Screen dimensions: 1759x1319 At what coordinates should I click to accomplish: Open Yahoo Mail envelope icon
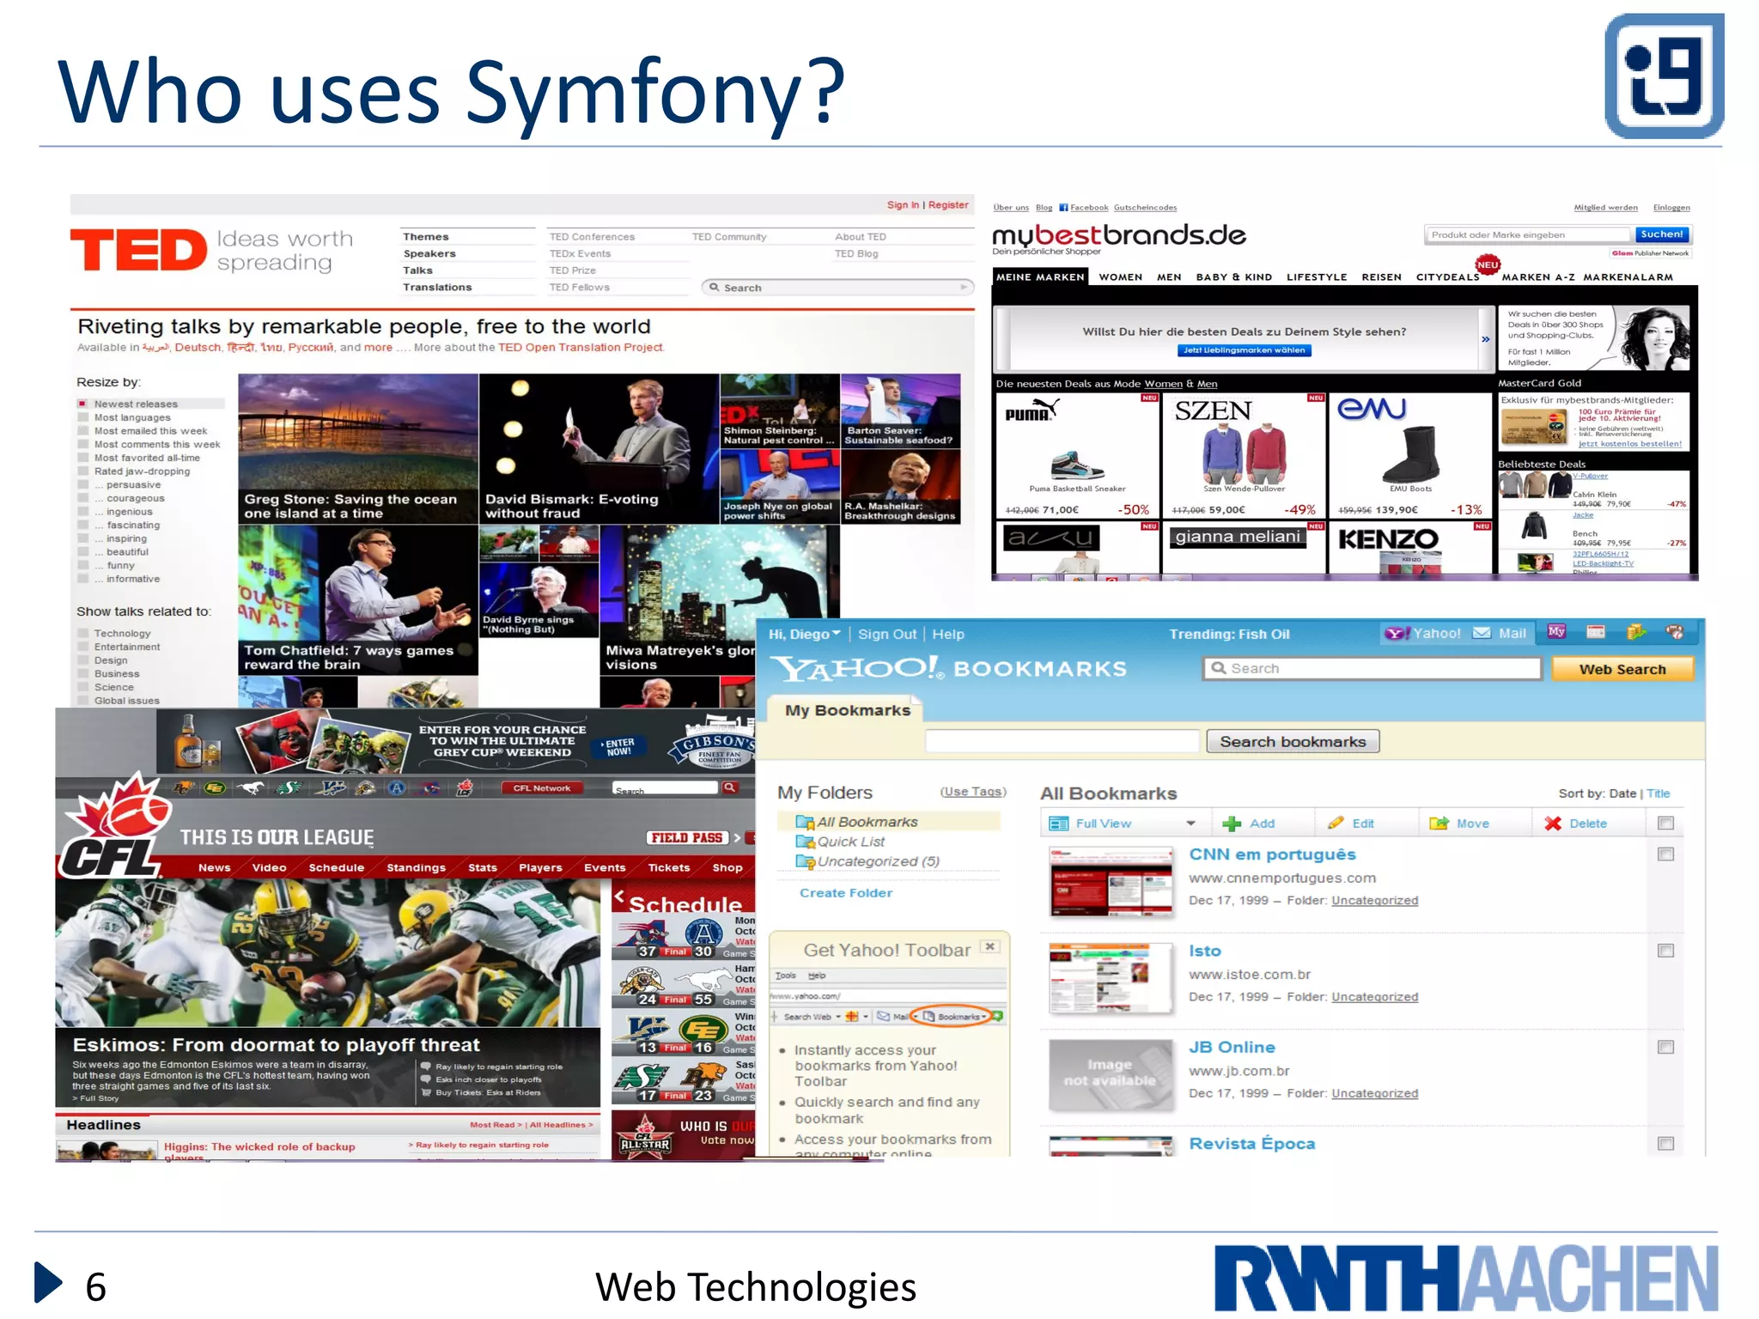tap(1482, 633)
